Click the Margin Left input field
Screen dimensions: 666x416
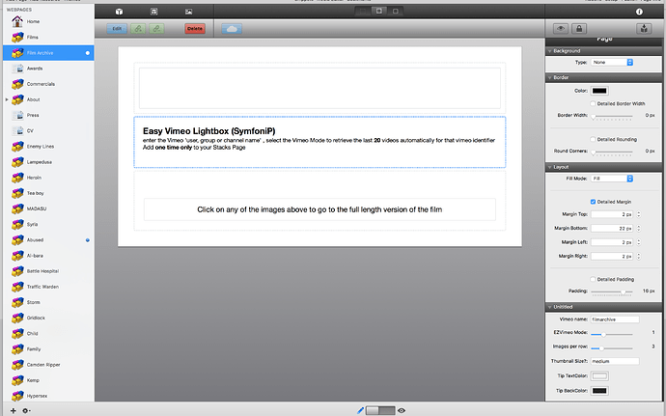click(x=612, y=242)
